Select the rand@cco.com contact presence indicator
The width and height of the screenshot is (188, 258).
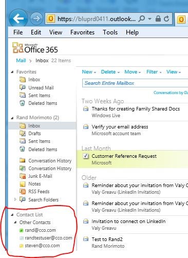[21, 231]
